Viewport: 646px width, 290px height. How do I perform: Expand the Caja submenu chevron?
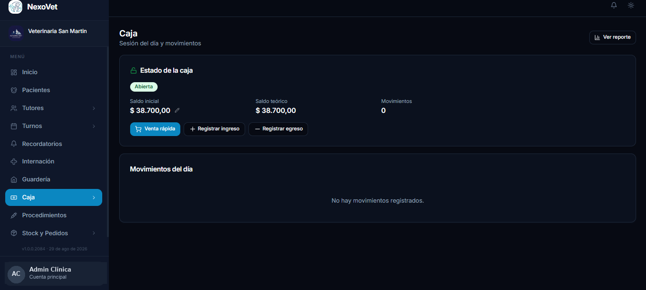coord(94,197)
